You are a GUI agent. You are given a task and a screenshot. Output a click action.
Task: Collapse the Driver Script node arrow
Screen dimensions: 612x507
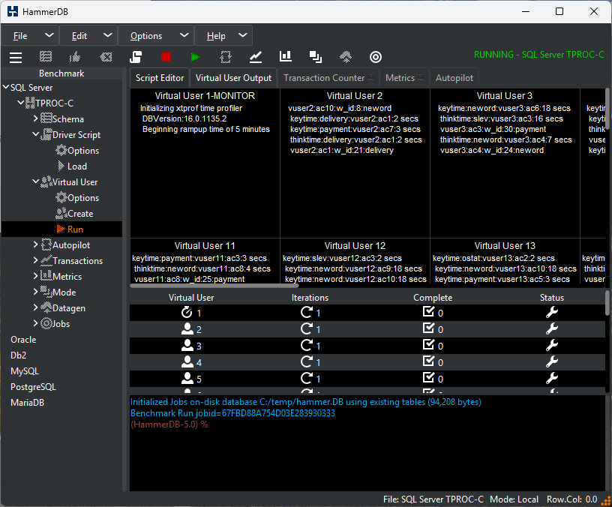pyautogui.click(x=35, y=134)
